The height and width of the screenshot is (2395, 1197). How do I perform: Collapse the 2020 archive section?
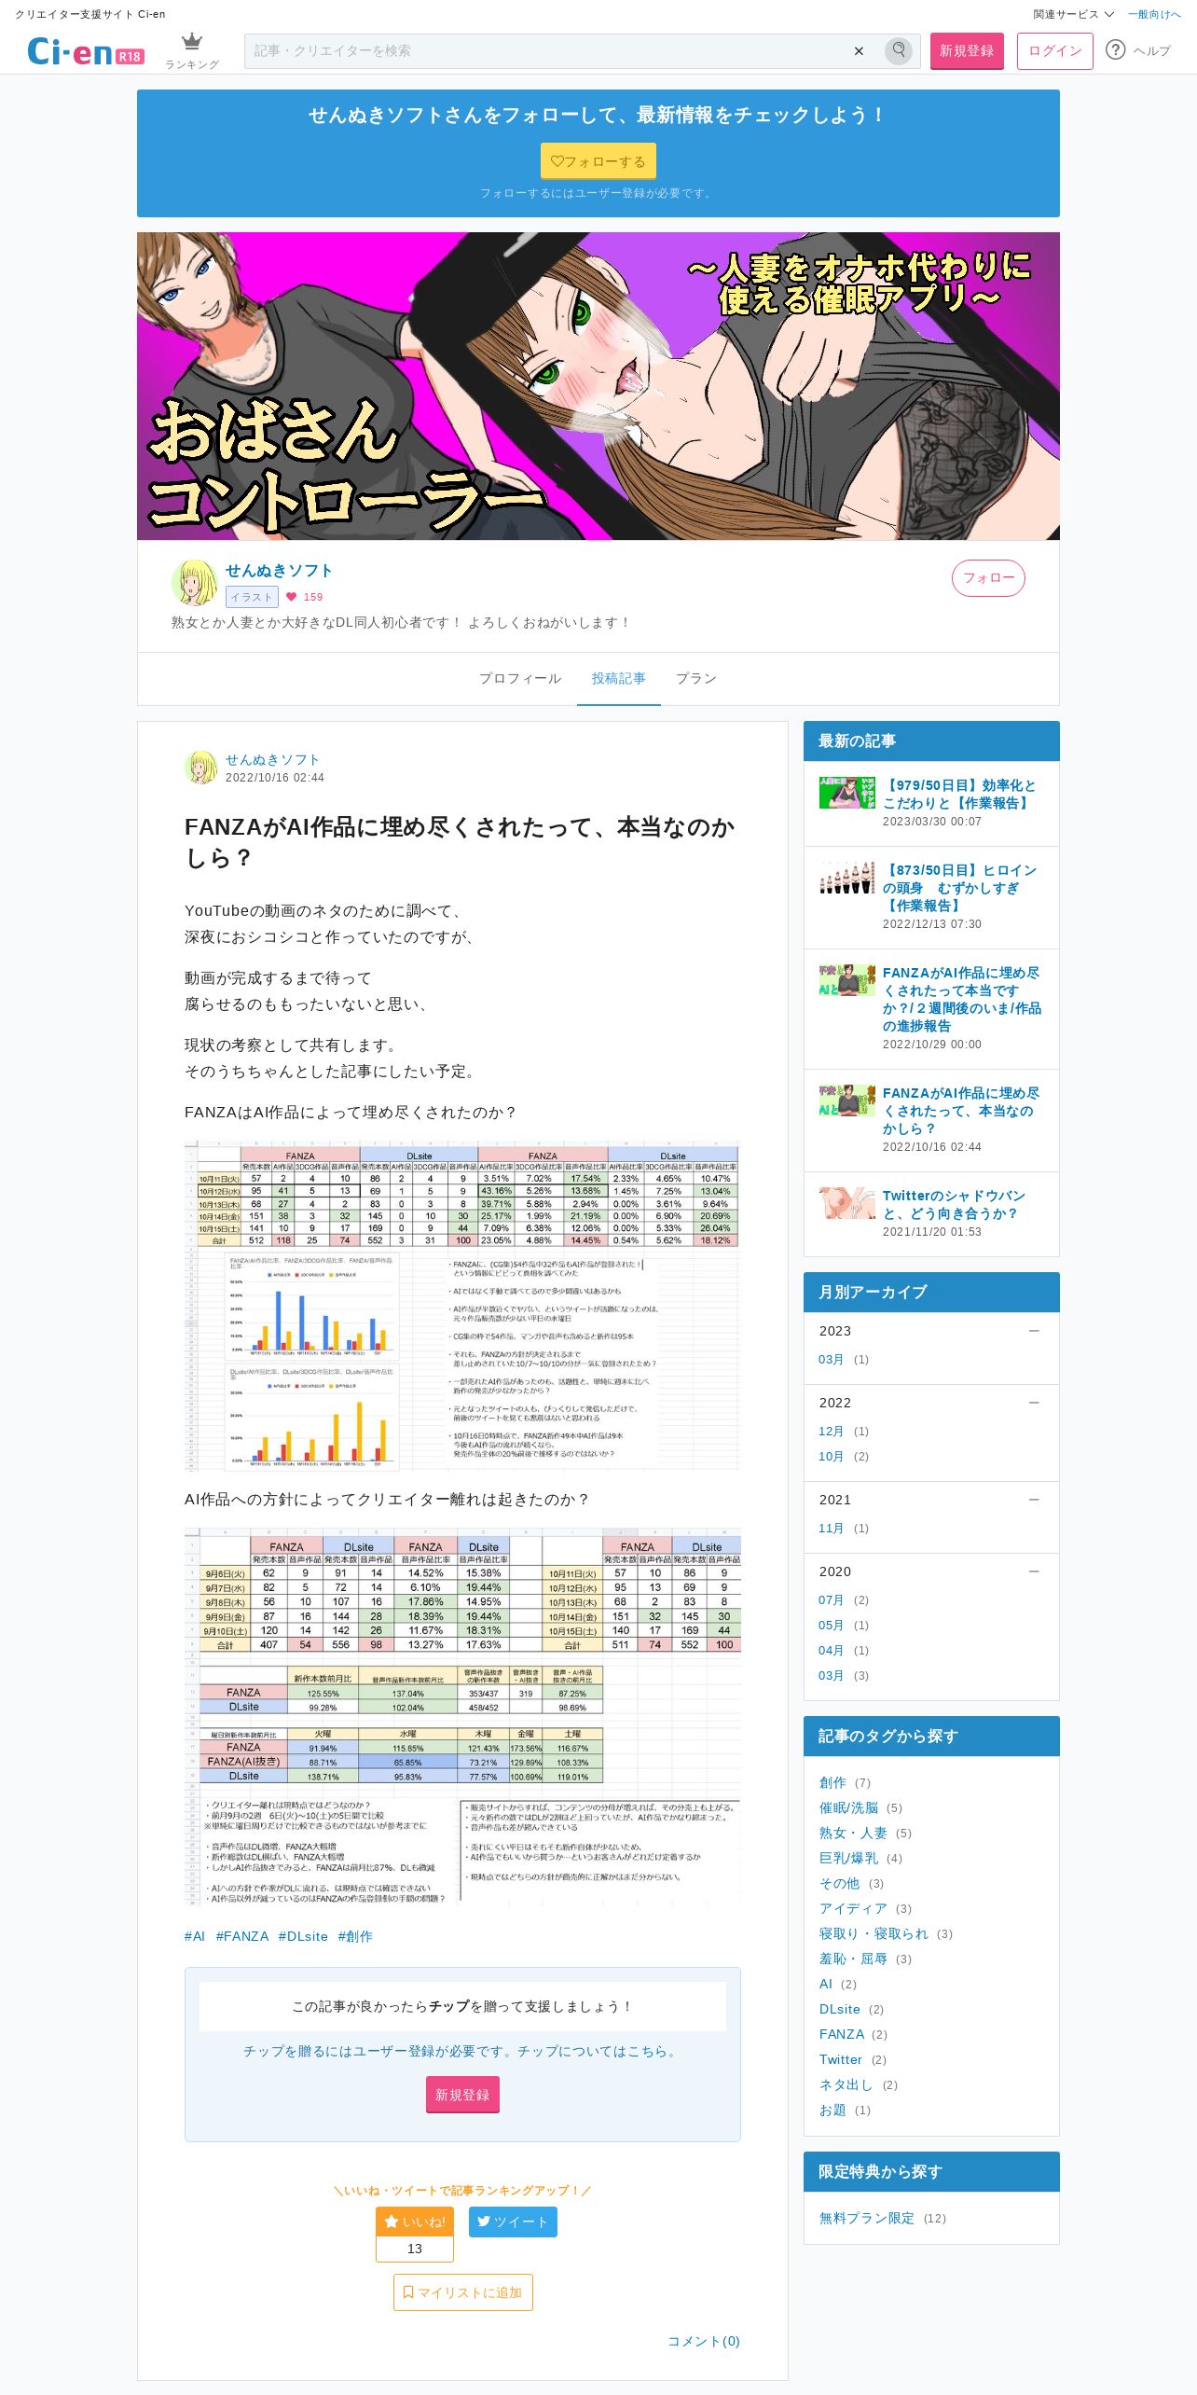pyautogui.click(x=1034, y=1571)
